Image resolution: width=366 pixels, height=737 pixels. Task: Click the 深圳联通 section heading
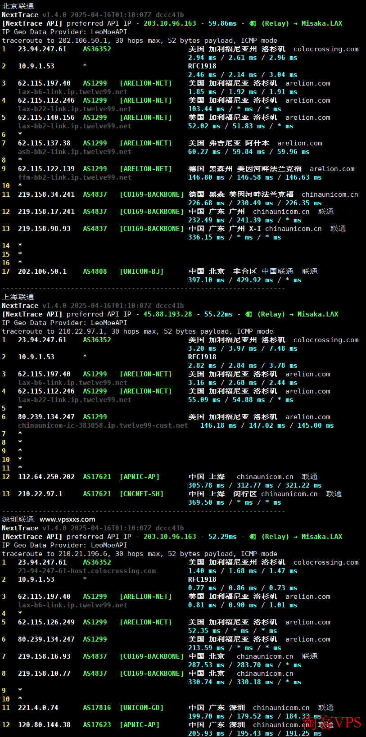pos(18,520)
